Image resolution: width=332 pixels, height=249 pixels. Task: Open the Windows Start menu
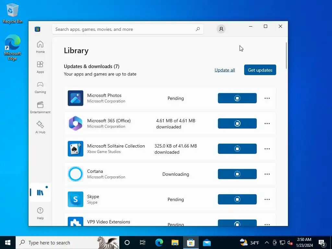8,243
